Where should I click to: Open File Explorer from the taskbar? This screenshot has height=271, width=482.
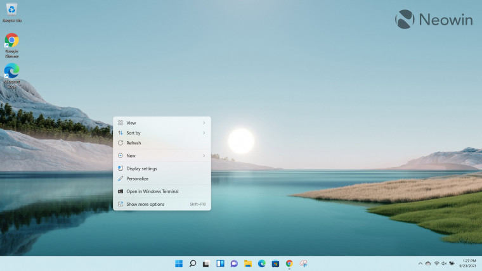(x=248, y=263)
